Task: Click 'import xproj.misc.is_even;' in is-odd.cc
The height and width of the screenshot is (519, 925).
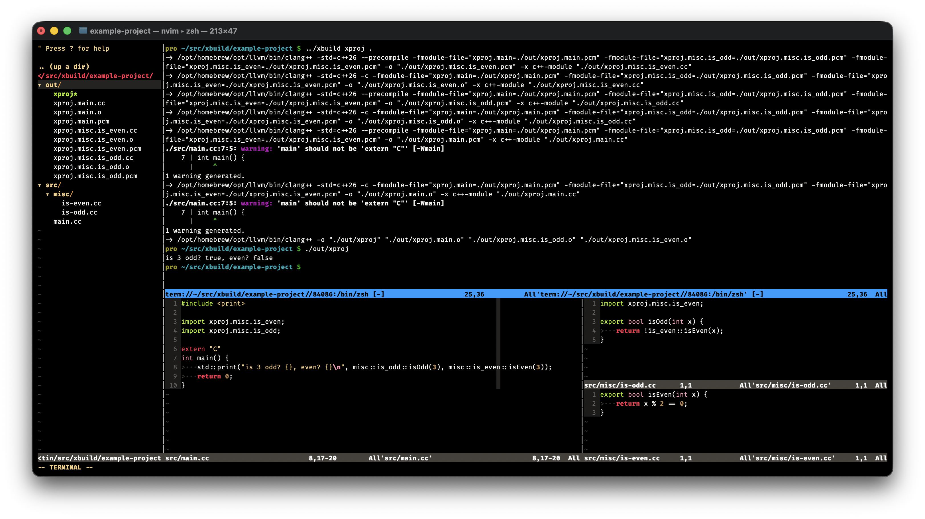Action: pyautogui.click(x=652, y=303)
